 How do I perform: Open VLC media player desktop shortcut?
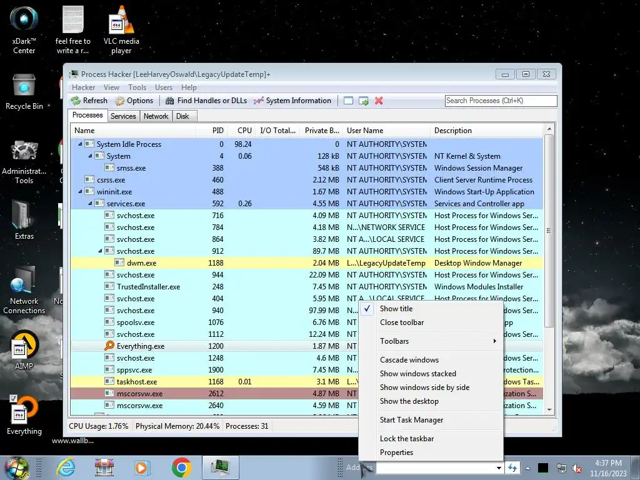click(121, 29)
